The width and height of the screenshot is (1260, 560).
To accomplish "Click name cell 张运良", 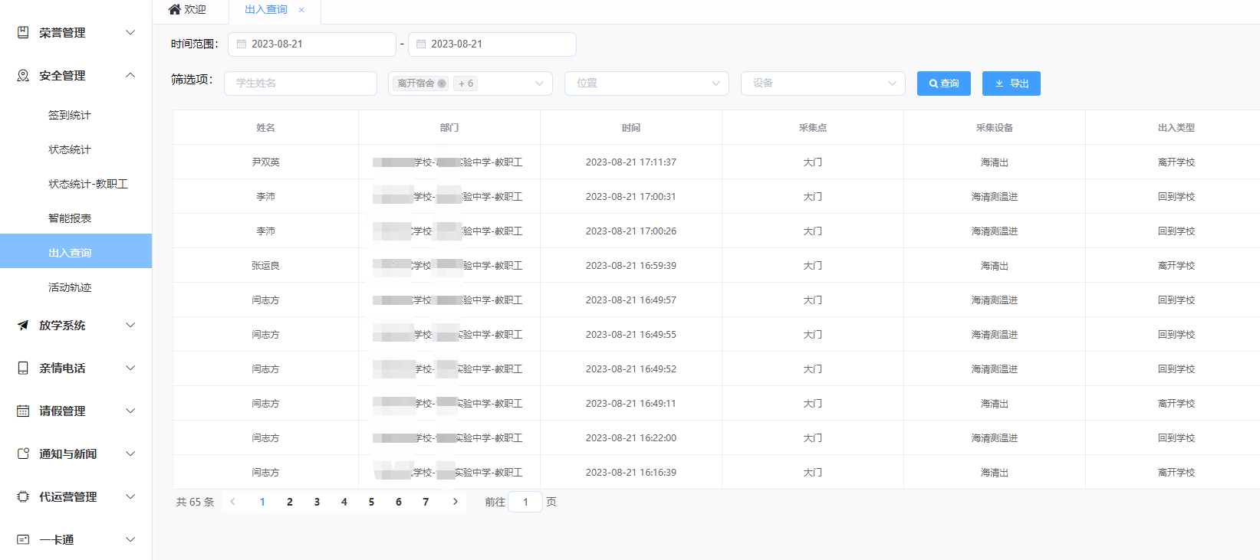I will (265, 266).
